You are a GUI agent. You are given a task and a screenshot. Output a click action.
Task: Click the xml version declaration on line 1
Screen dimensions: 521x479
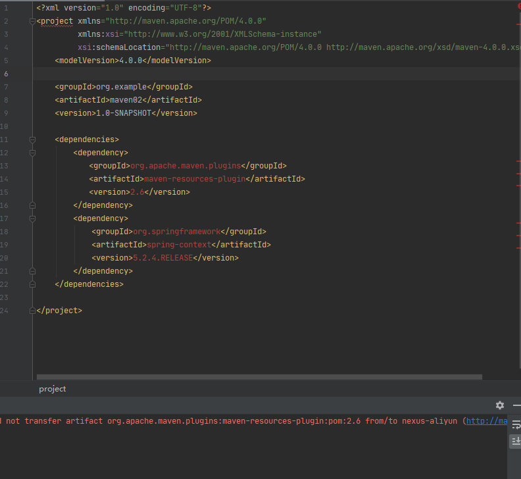tap(124, 8)
